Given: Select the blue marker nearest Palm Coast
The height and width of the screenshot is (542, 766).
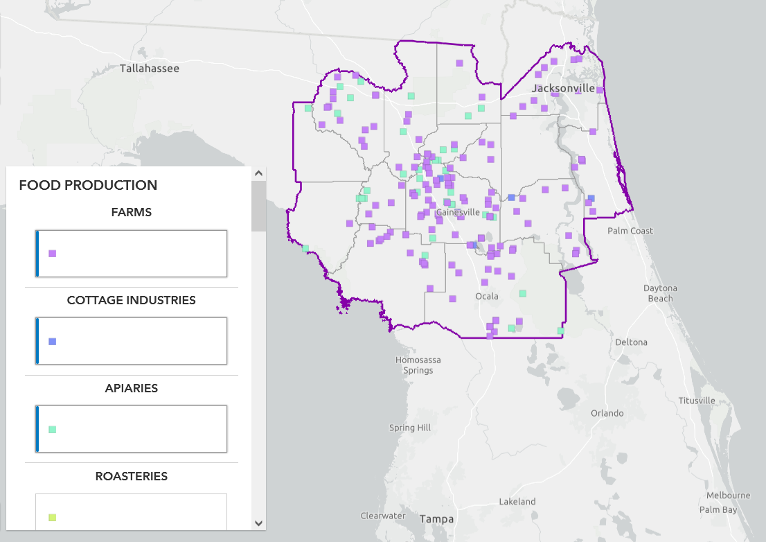Looking at the screenshot, I should (591, 198).
